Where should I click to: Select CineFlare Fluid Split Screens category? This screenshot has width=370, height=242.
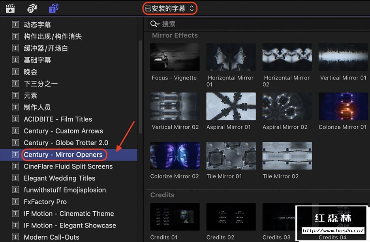(68, 166)
